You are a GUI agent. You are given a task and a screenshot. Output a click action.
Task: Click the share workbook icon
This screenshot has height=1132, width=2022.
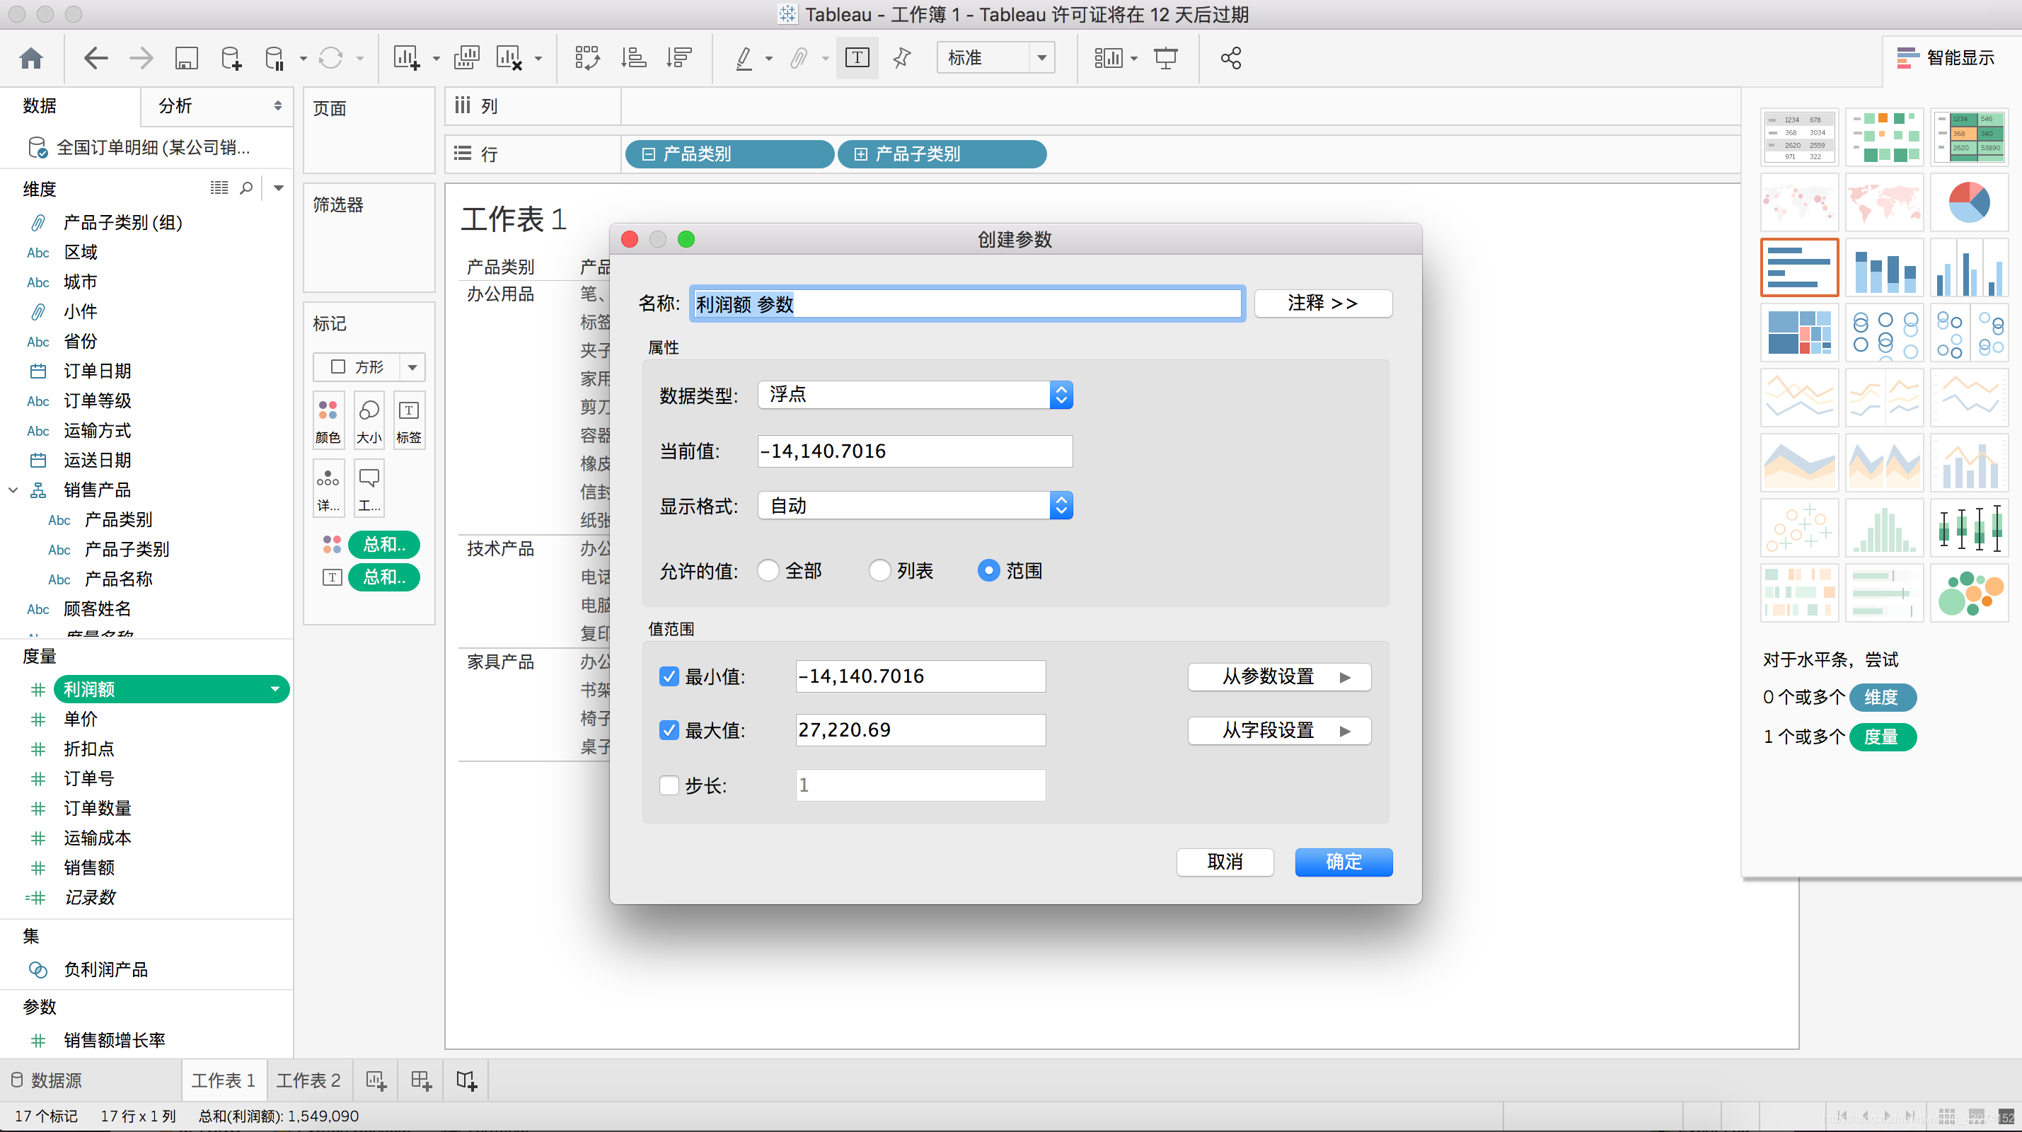click(x=1231, y=58)
